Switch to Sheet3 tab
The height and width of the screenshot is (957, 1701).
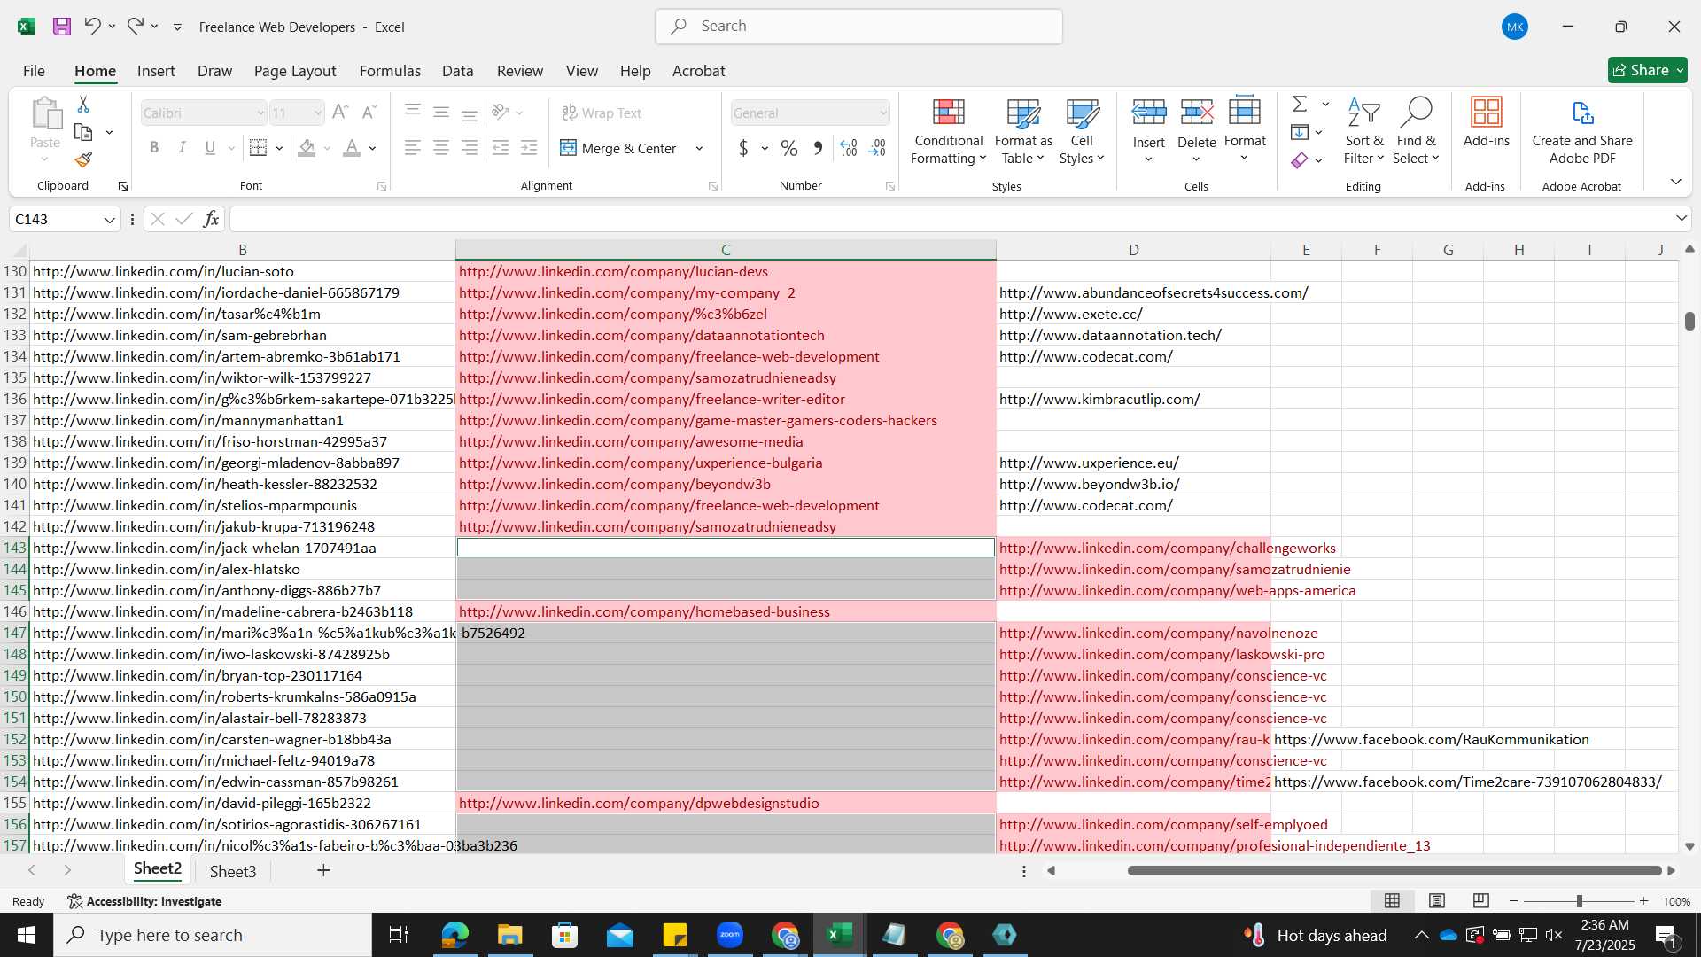coord(232,871)
